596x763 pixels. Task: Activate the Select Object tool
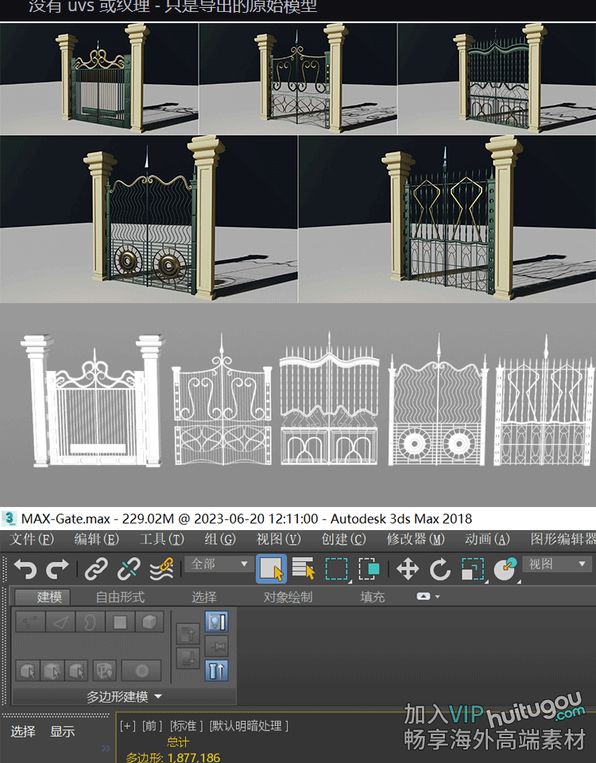[x=271, y=568]
